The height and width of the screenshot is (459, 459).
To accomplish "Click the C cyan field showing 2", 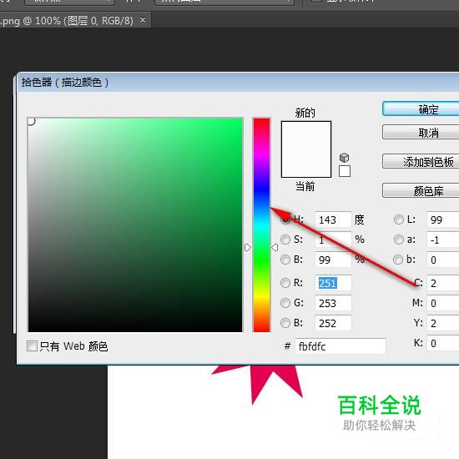I will pyautogui.click(x=443, y=283).
